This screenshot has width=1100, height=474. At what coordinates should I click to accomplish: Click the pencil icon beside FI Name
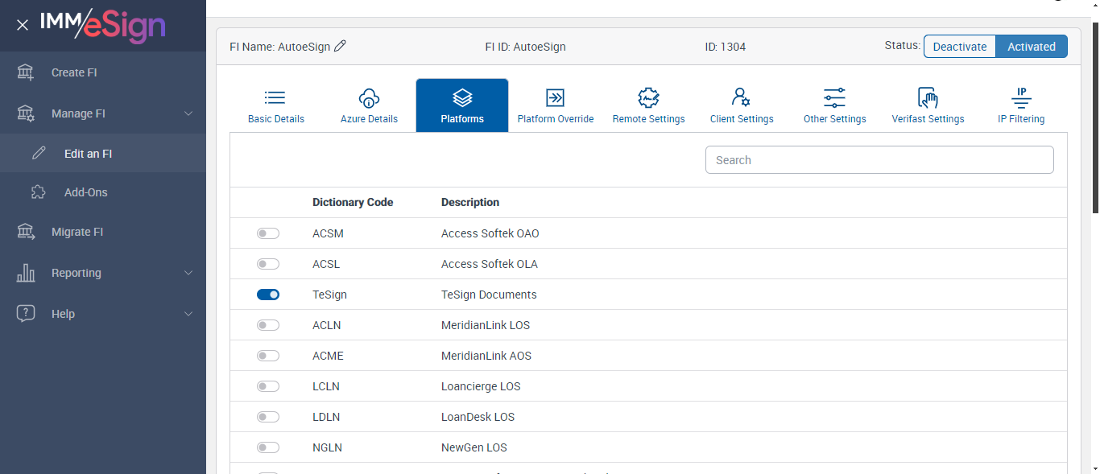(340, 47)
